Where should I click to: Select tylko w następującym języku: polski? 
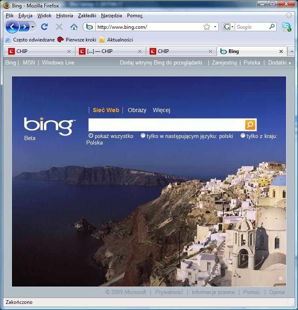143,135
